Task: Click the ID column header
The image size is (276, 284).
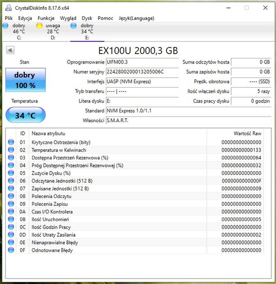Action: coord(22,133)
